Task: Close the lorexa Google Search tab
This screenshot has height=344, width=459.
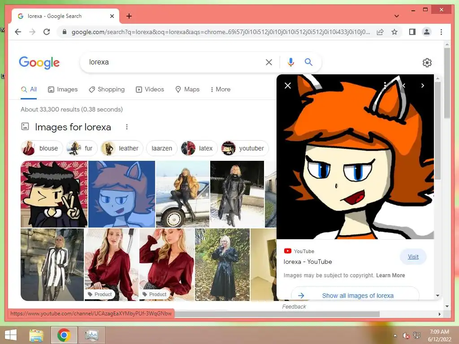Action: pyautogui.click(x=112, y=16)
